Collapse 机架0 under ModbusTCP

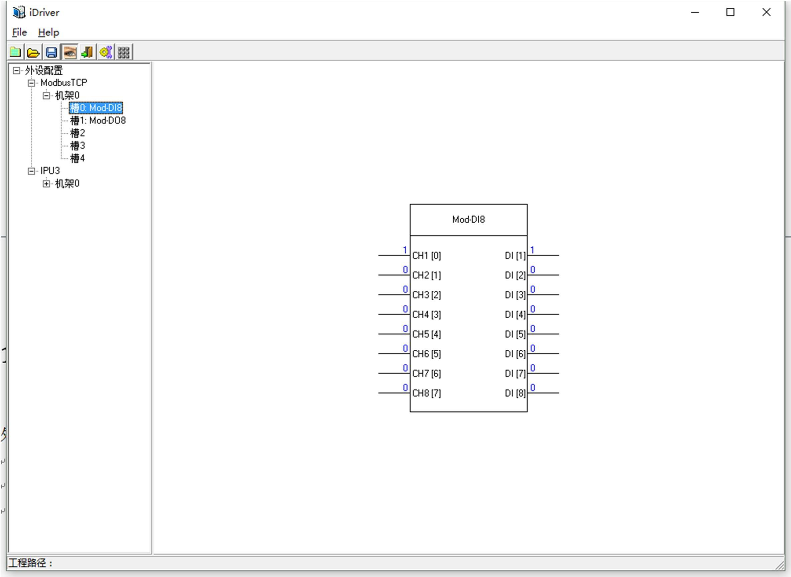click(x=46, y=96)
